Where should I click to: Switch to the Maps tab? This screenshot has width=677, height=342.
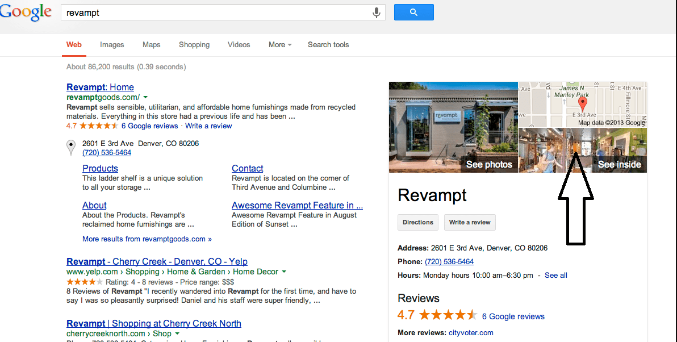coord(152,44)
